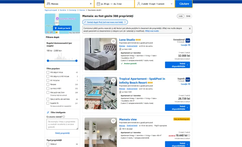This screenshot has width=242, height=147.
Task: Check the 'Parcare' filter
Action: (x=48, y=84)
